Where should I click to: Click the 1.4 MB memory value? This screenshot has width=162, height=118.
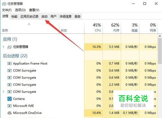coord(114,113)
